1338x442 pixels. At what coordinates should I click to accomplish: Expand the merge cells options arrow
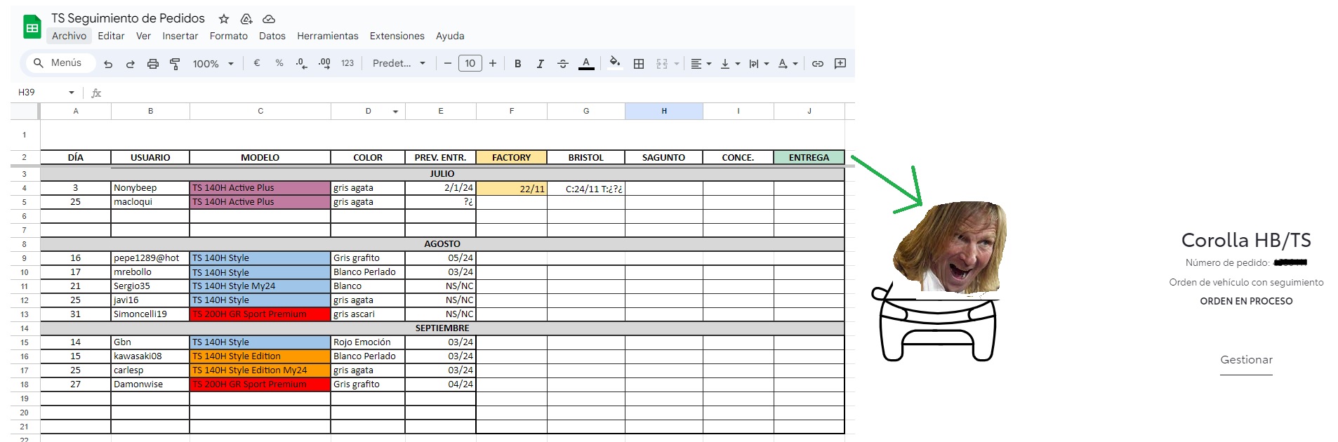(677, 64)
